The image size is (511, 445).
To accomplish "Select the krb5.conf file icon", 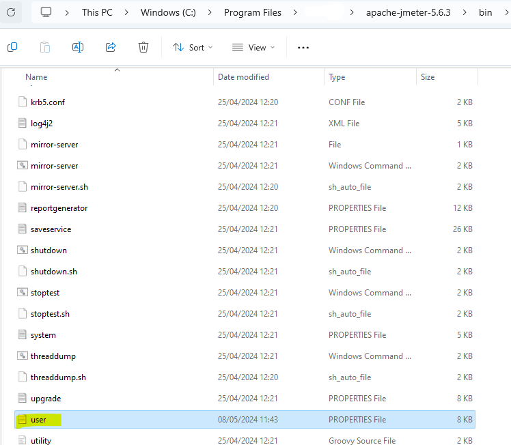I will pos(22,102).
